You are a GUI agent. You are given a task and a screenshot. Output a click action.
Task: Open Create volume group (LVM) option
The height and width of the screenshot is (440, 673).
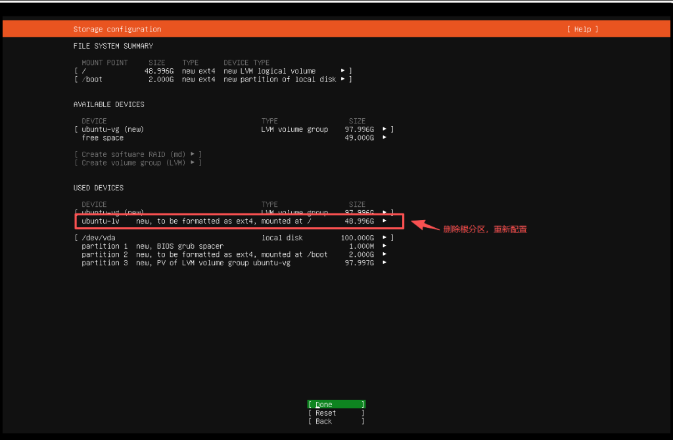pyautogui.click(x=137, y=162)
